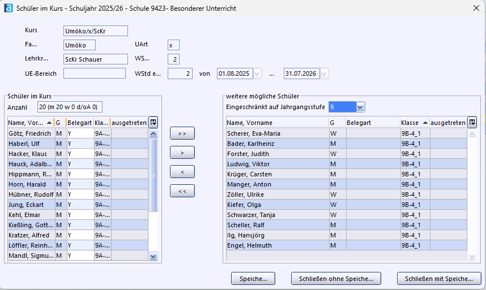Add selected student with the > button

click(x=182, y=153)
